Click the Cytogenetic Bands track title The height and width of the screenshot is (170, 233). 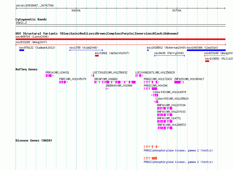(31, 19)
